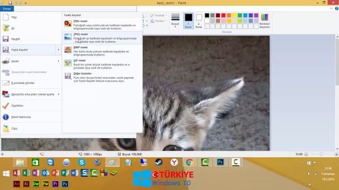The height and width of the screenshot is (190, 339).
Task: Pick the red color swatch
Action: coord(224,15)
